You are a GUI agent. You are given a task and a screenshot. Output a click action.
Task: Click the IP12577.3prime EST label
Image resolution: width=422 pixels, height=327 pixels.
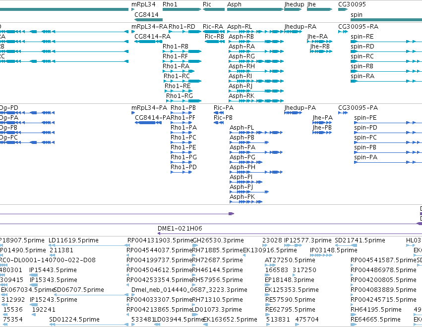pos(308,240)
